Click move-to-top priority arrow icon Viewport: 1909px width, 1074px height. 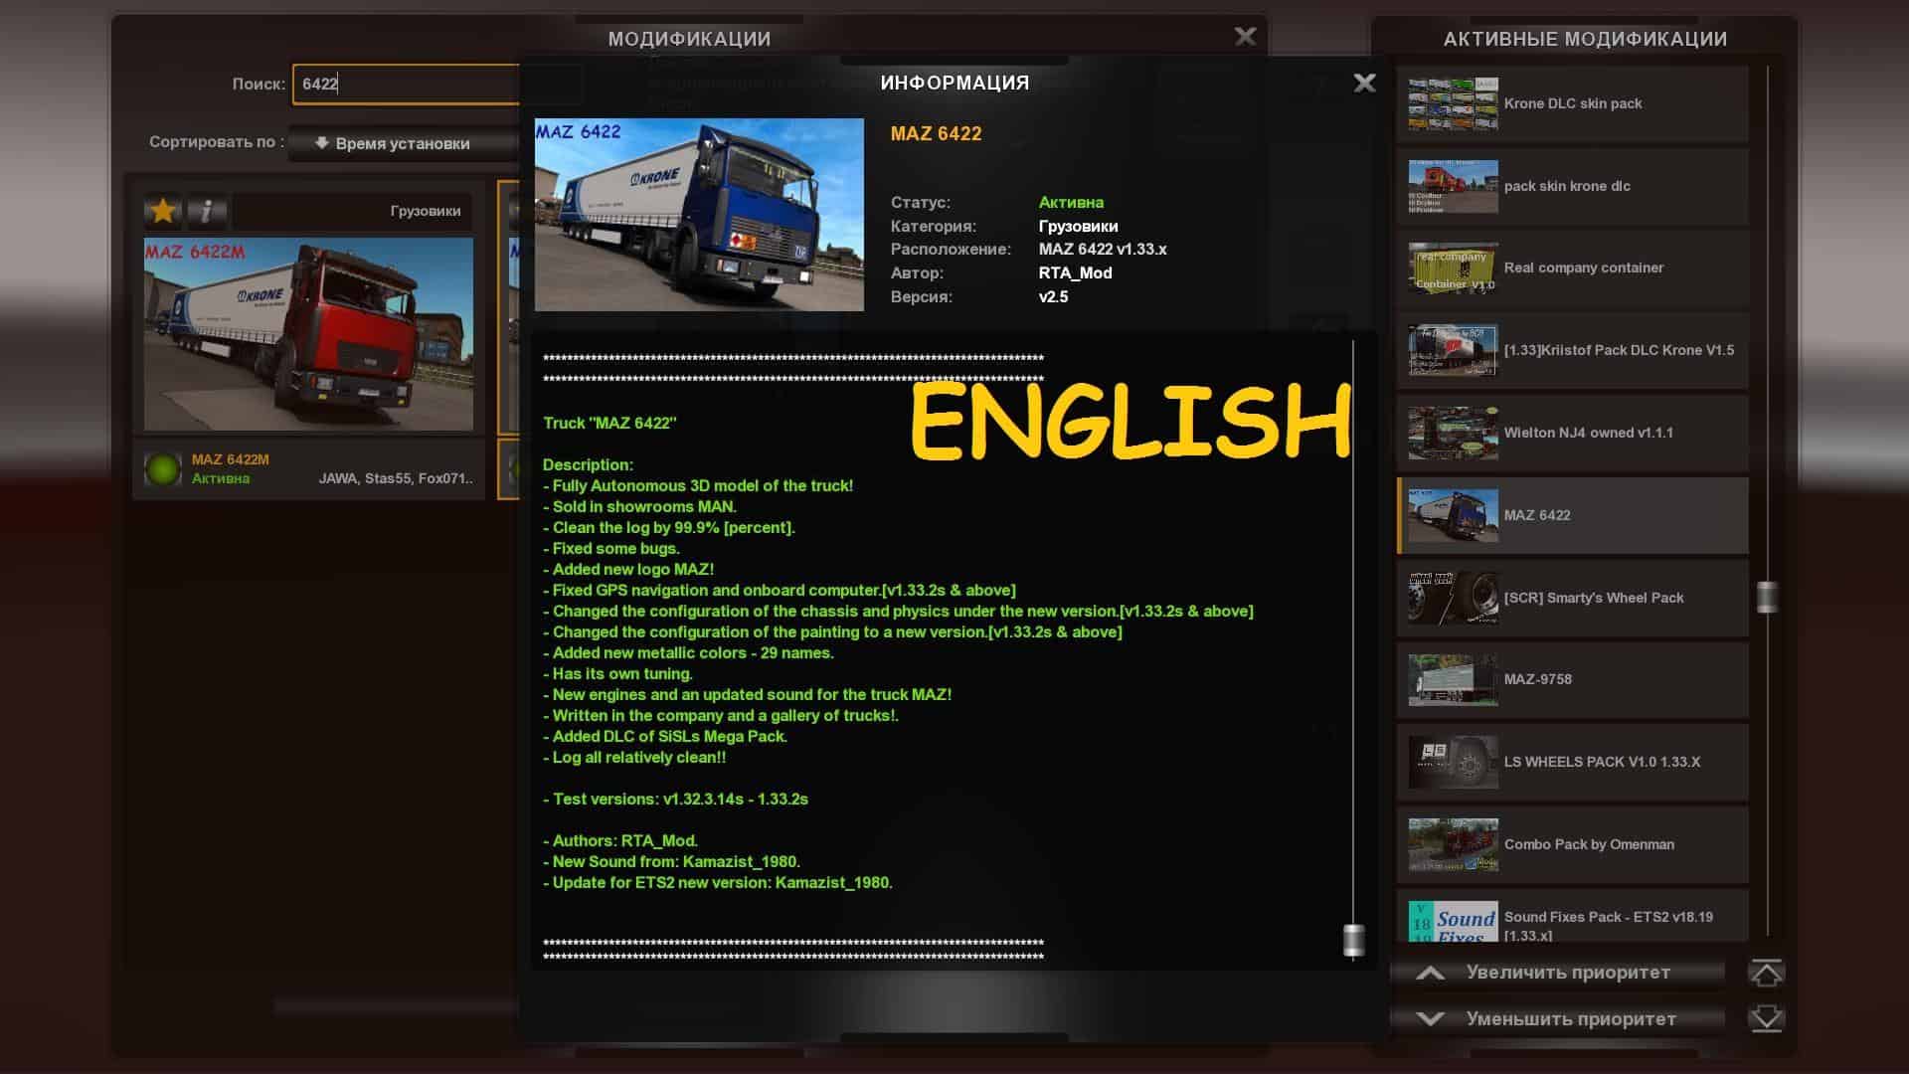[1766, 973]
